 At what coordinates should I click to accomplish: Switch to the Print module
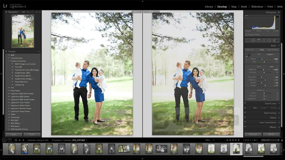[x=270, y=7]
